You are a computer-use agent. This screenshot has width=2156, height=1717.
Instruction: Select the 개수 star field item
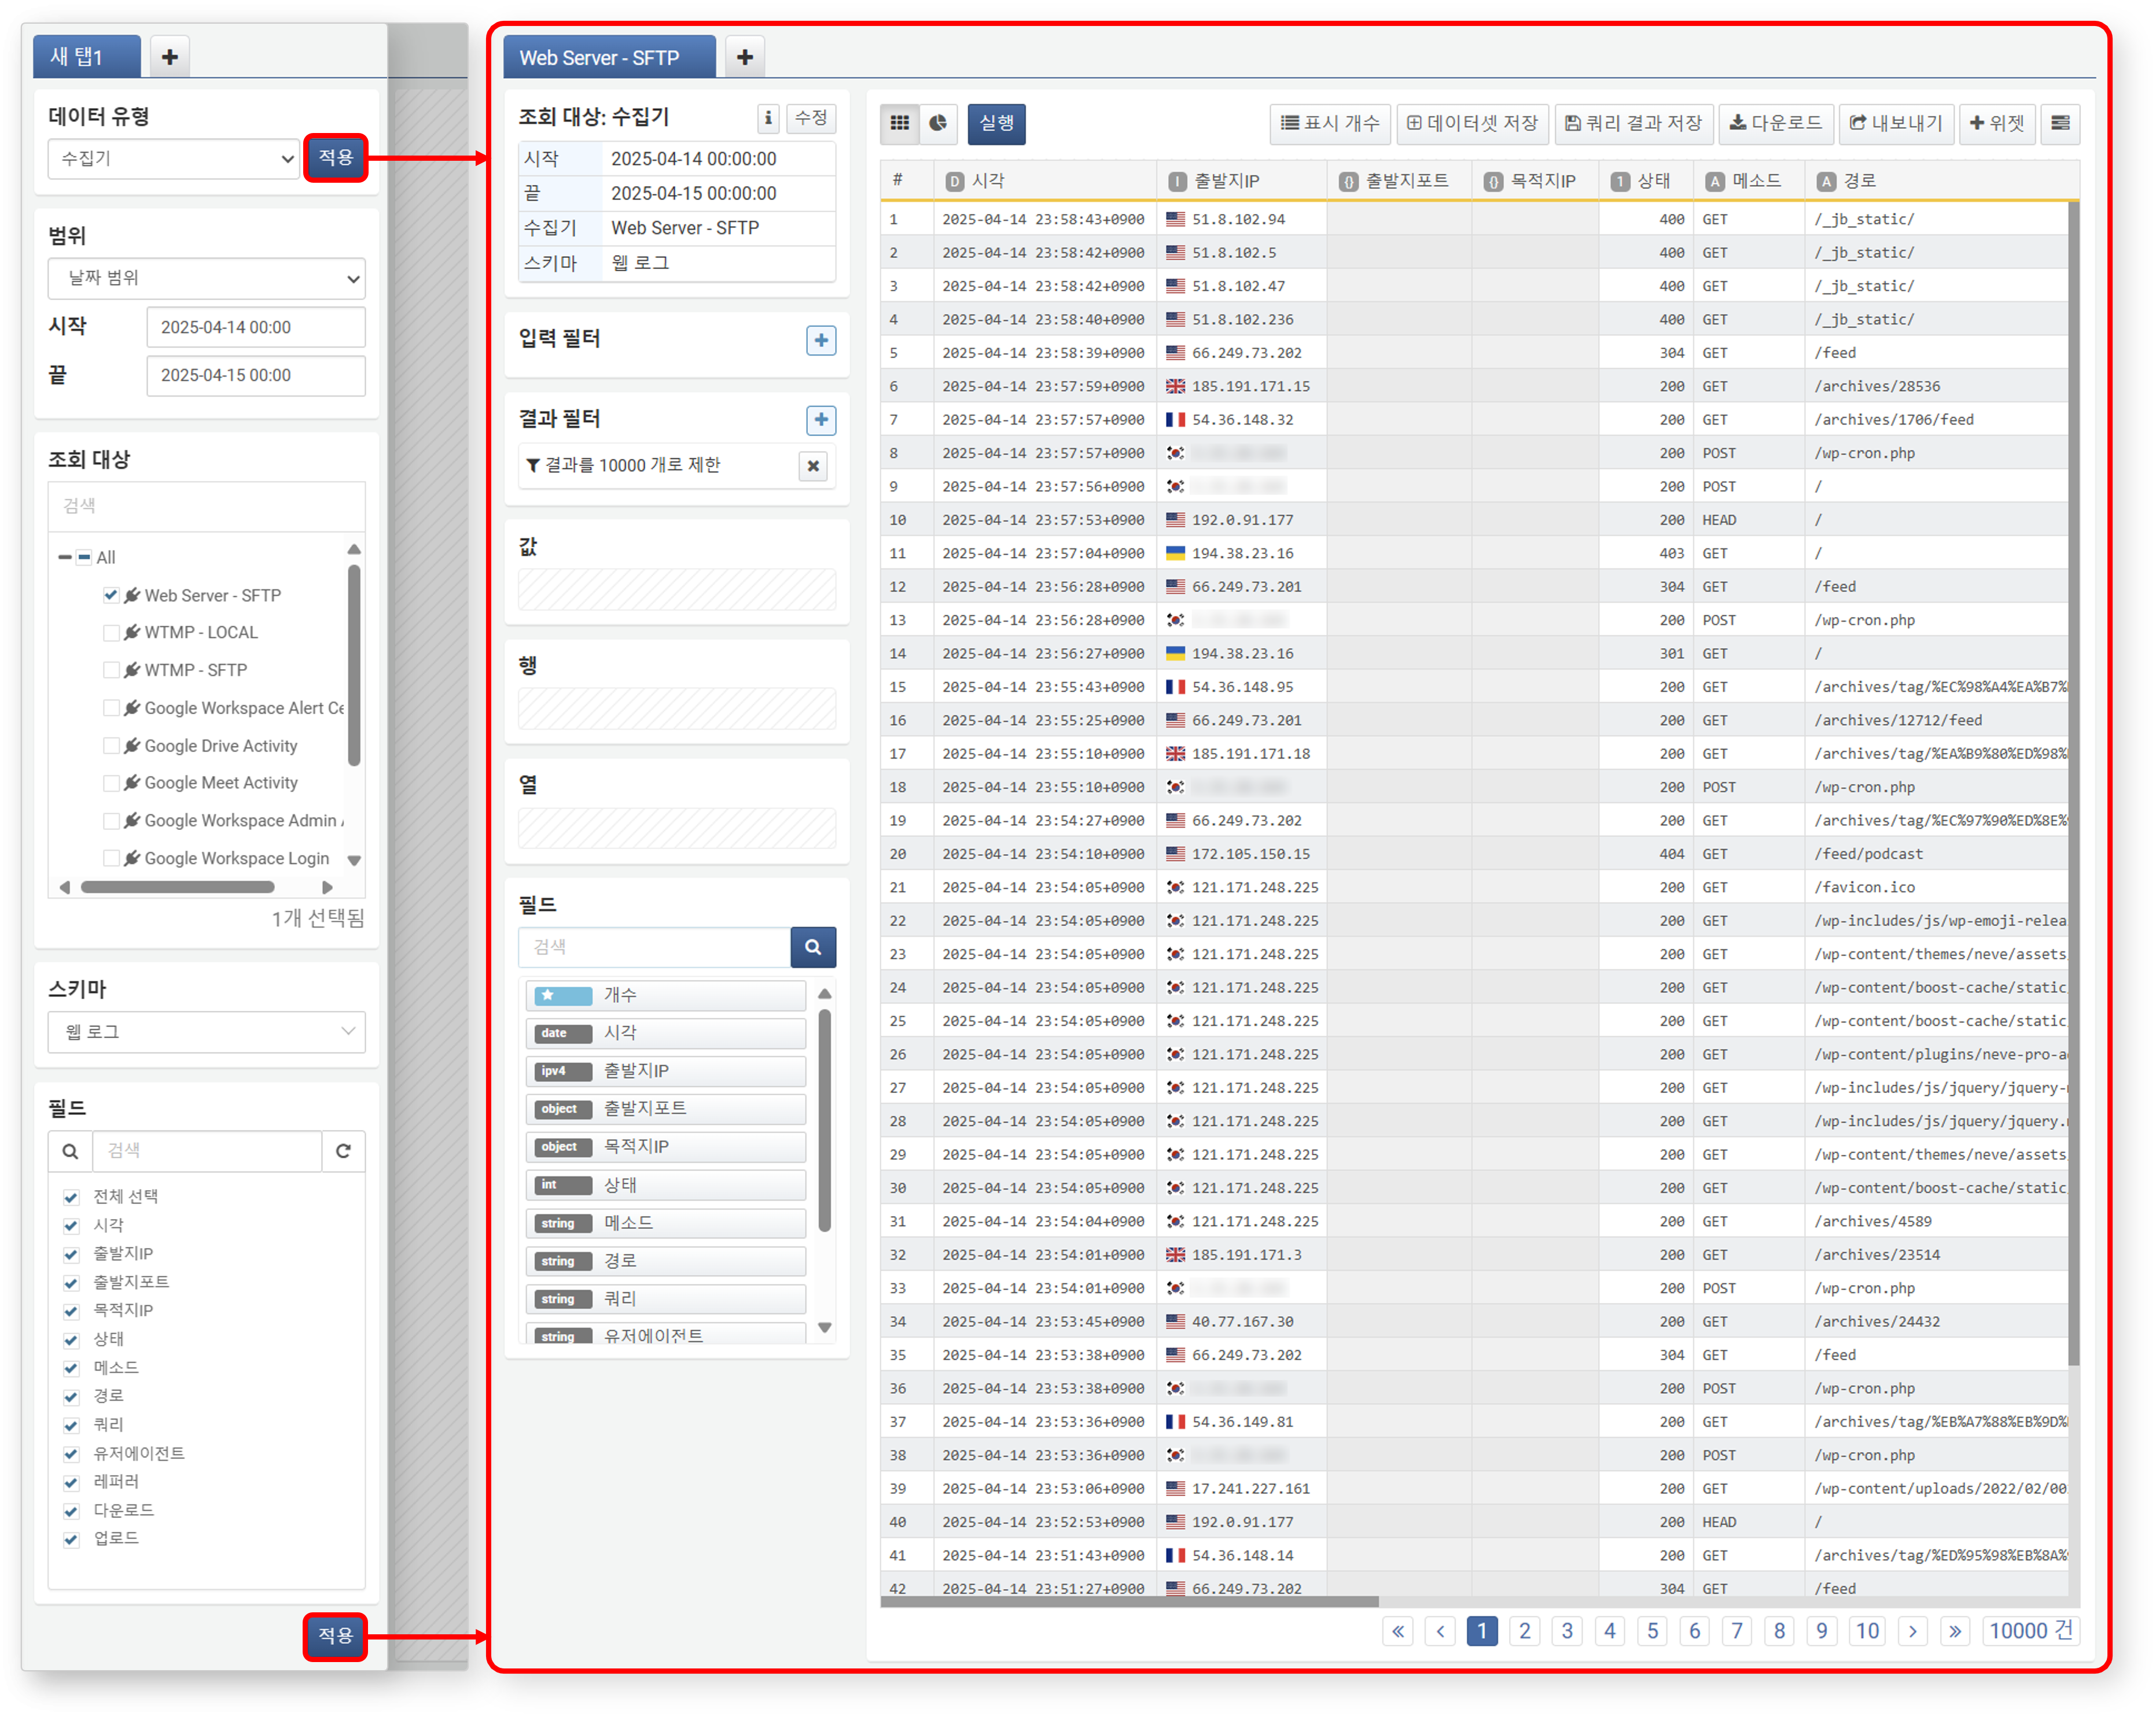666,995
